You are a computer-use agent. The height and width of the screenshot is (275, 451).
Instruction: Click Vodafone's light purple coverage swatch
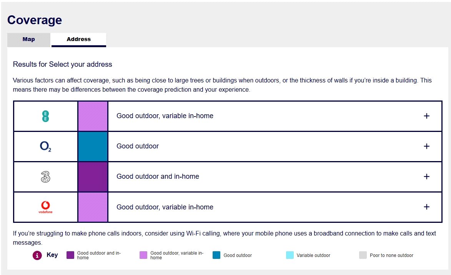click(93, 207)
